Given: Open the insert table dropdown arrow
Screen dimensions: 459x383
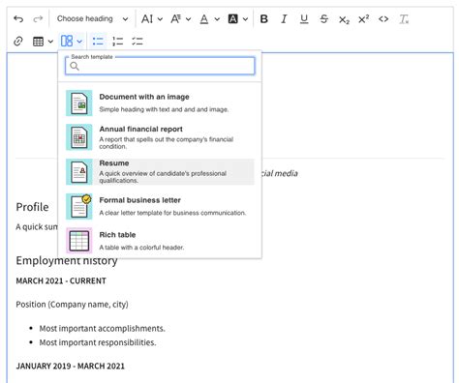Looking at the screenshot, I should (x=50, y=42).
